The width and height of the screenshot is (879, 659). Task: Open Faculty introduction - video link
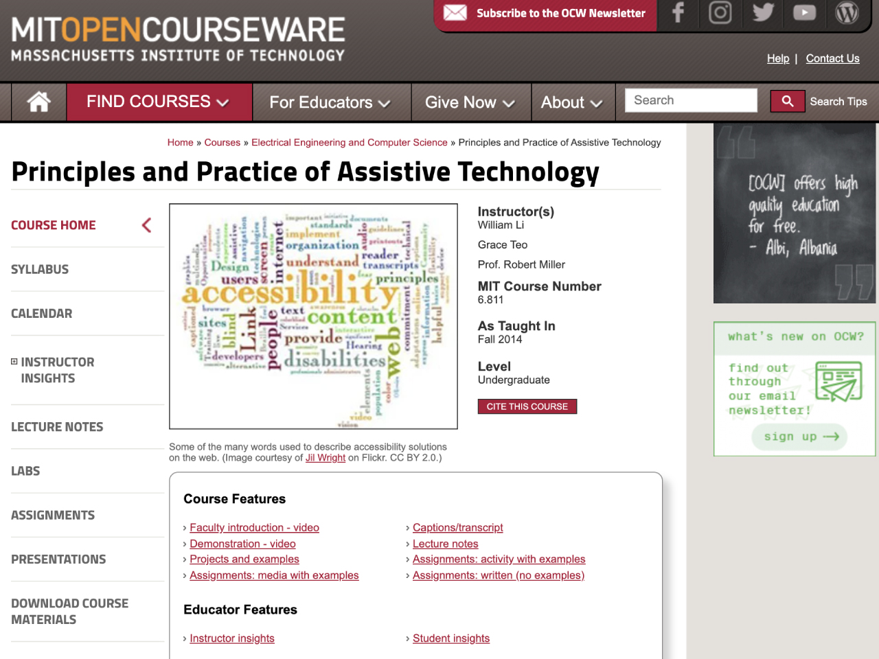pos(254,527)
